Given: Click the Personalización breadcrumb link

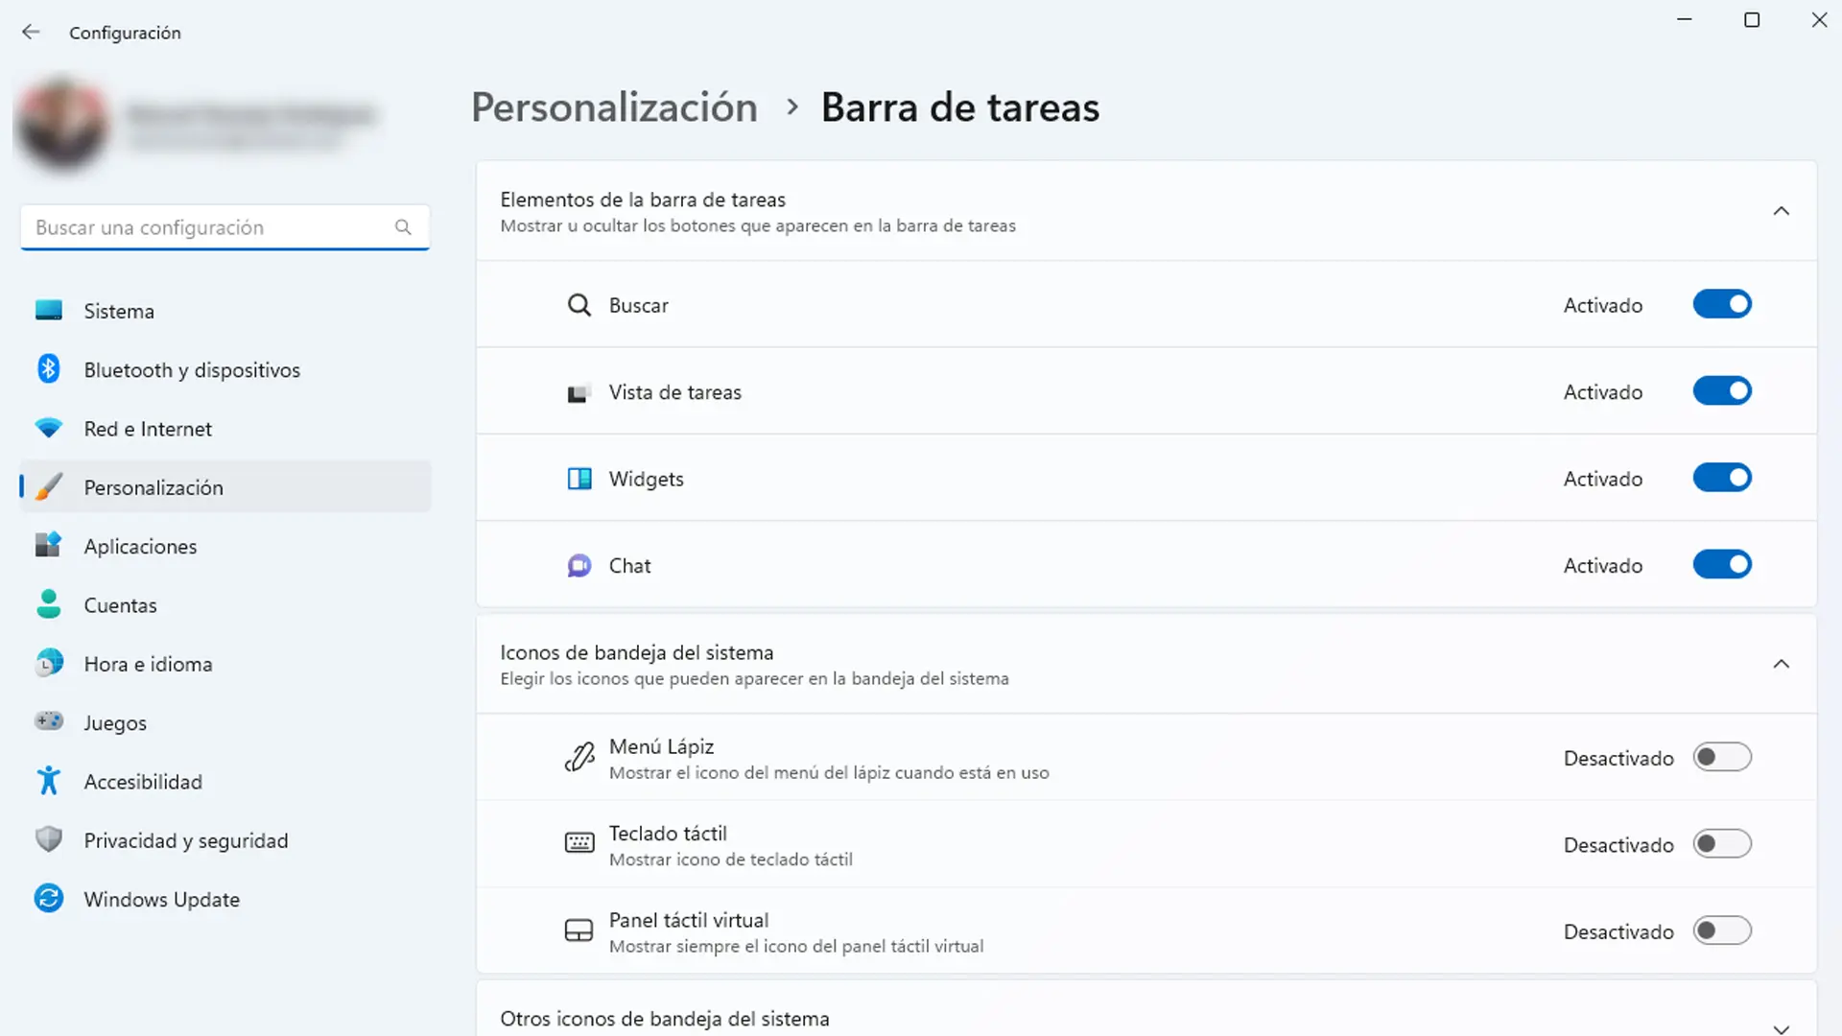Looking at the screenshot, I should point(614,107).
